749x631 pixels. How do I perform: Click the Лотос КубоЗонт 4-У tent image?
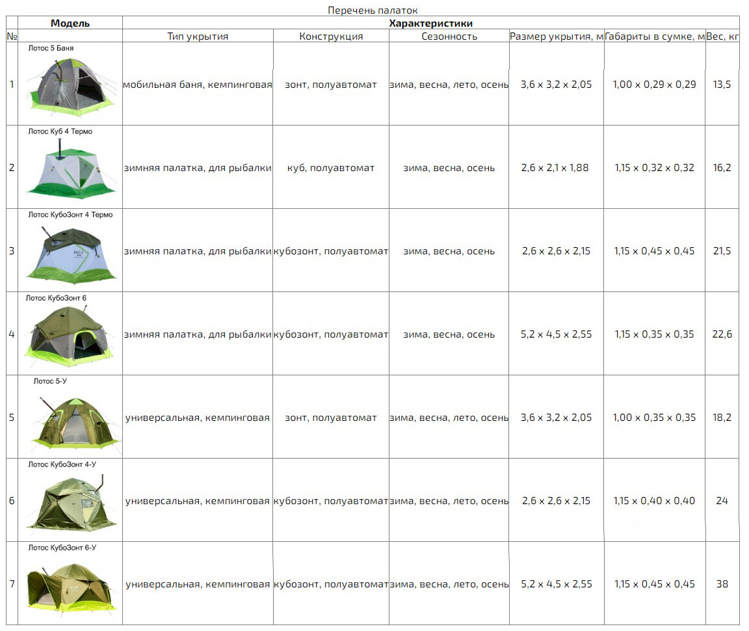click(x=71, y=503)
